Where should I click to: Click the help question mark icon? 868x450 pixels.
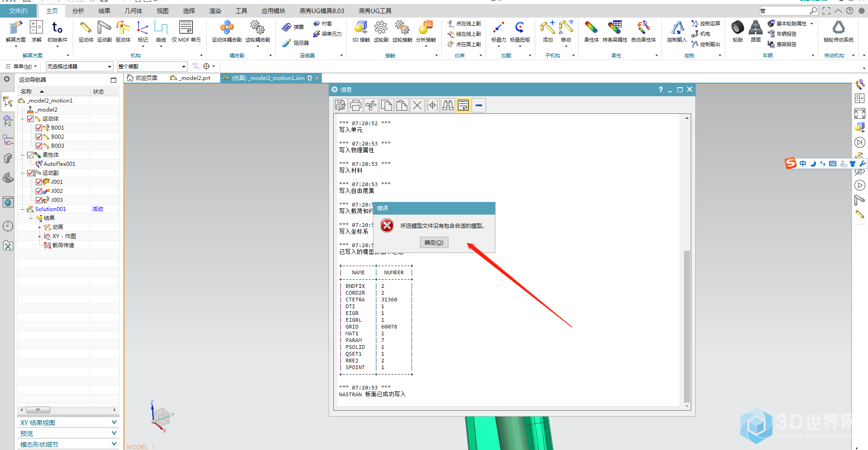pyautogui.click(x=850, y=11)
